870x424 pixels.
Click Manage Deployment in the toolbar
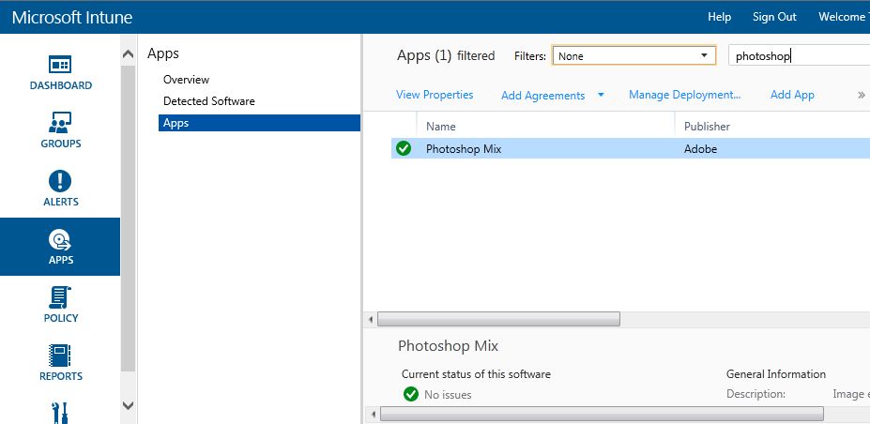[x=684, y=95]
